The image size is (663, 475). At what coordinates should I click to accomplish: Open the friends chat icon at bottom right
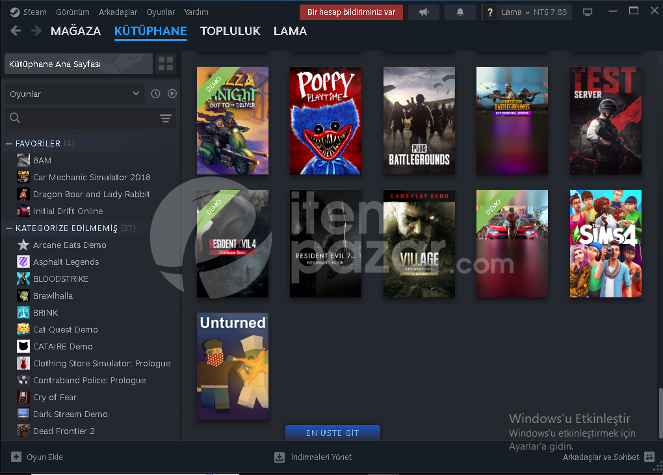(649, 456)
